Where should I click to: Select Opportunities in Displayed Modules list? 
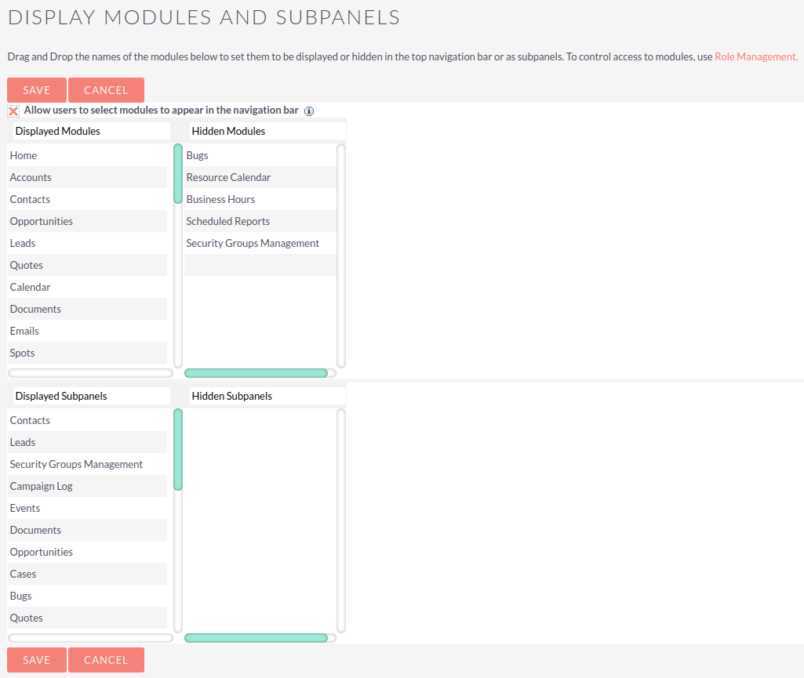point(42,221)
